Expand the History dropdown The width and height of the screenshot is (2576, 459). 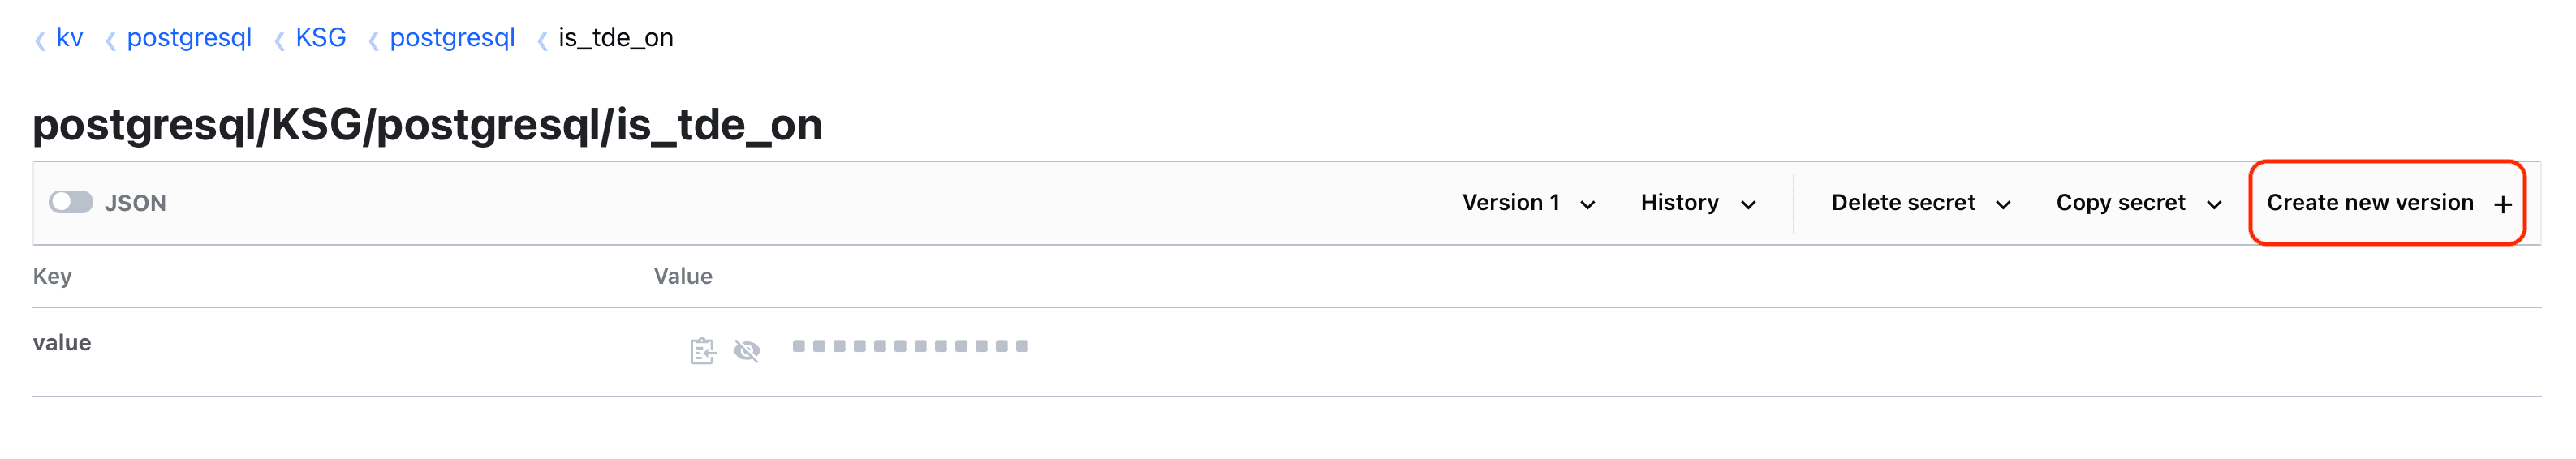point(1697,203)
